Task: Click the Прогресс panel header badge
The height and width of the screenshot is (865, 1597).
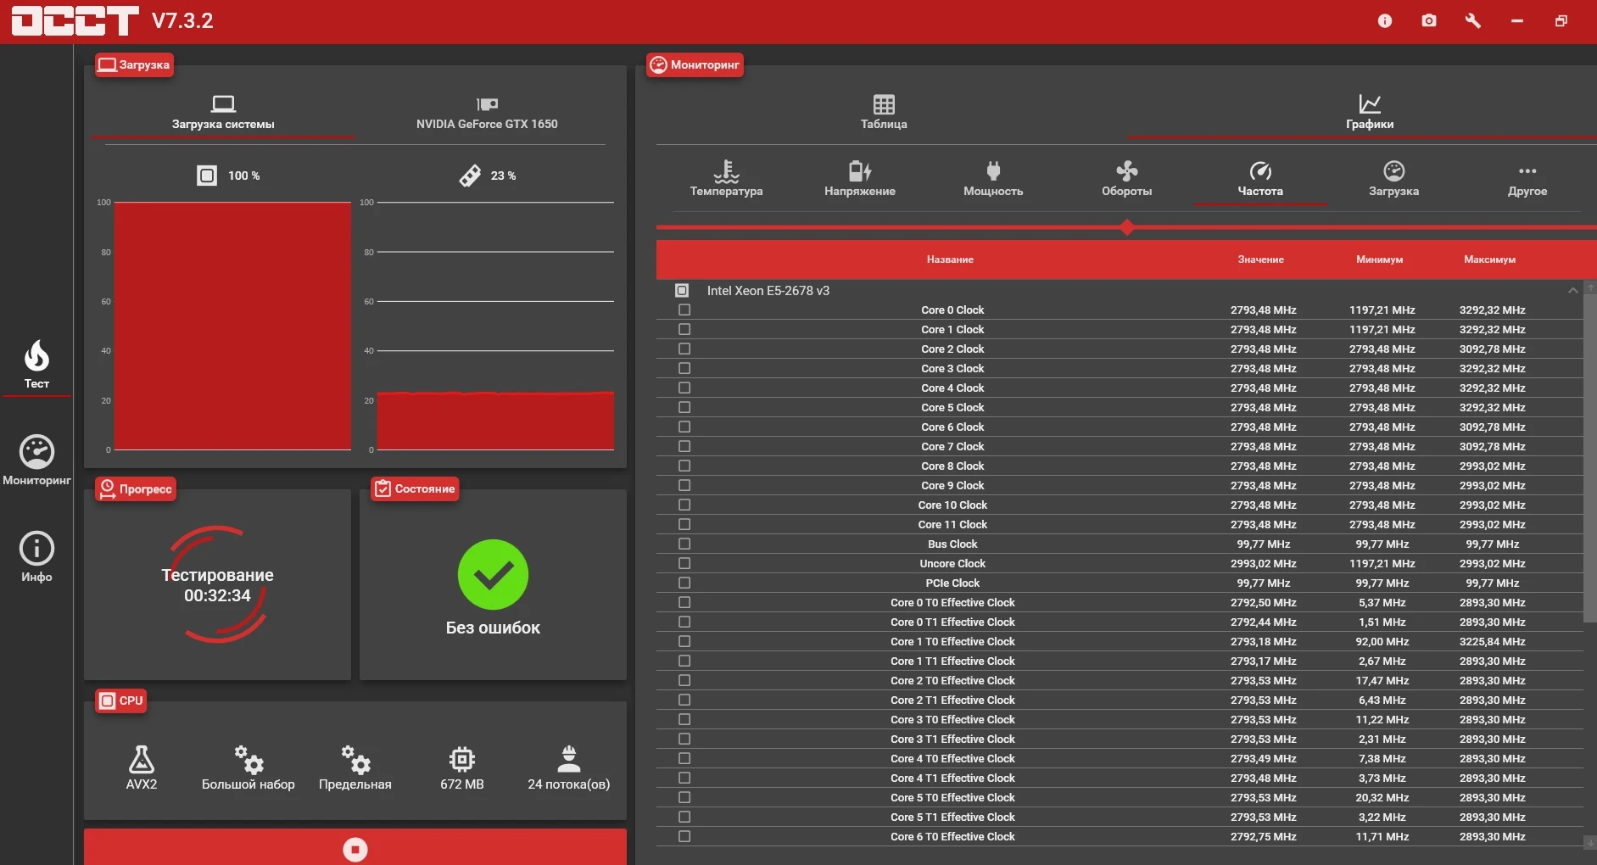Action: (136, 488)
